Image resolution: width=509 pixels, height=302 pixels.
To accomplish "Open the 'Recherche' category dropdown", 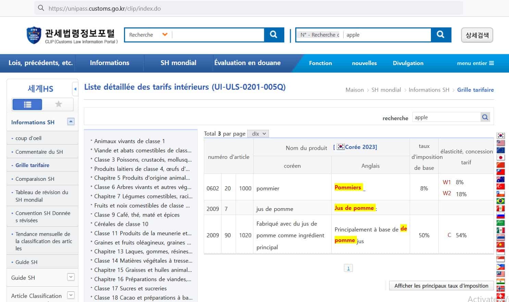I will (x=165, y=35).
